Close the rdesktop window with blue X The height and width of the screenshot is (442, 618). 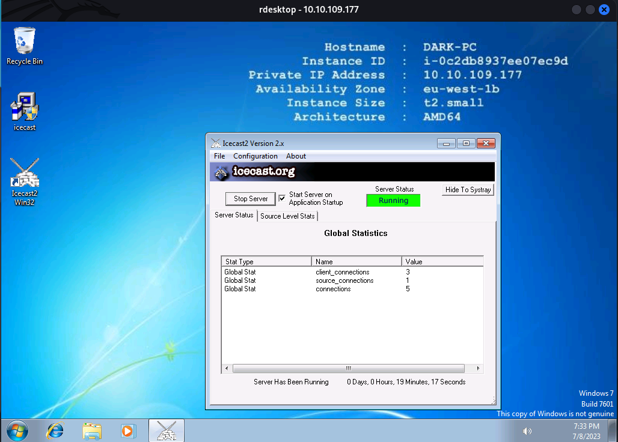(x=604, y=10)
